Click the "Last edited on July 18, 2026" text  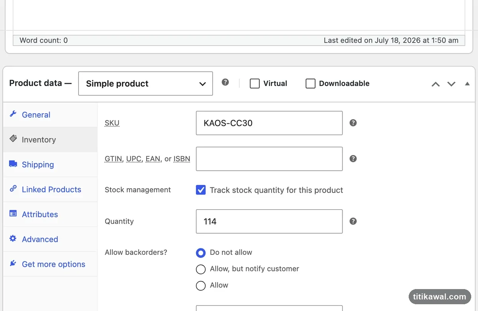click(391, 40)
